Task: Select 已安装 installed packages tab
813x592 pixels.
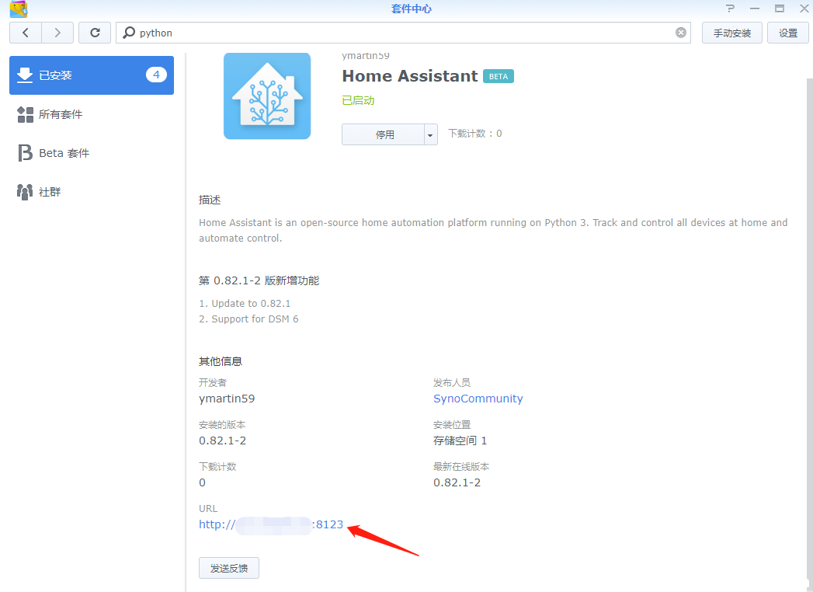Action: point(92,75)
